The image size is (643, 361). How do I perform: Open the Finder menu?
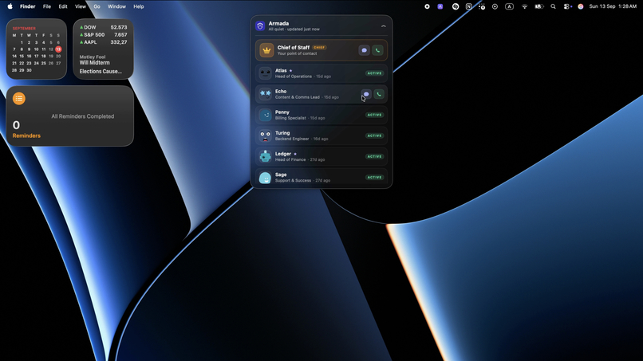(27, 6)
